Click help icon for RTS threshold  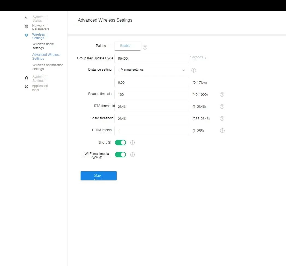(222, 106)
